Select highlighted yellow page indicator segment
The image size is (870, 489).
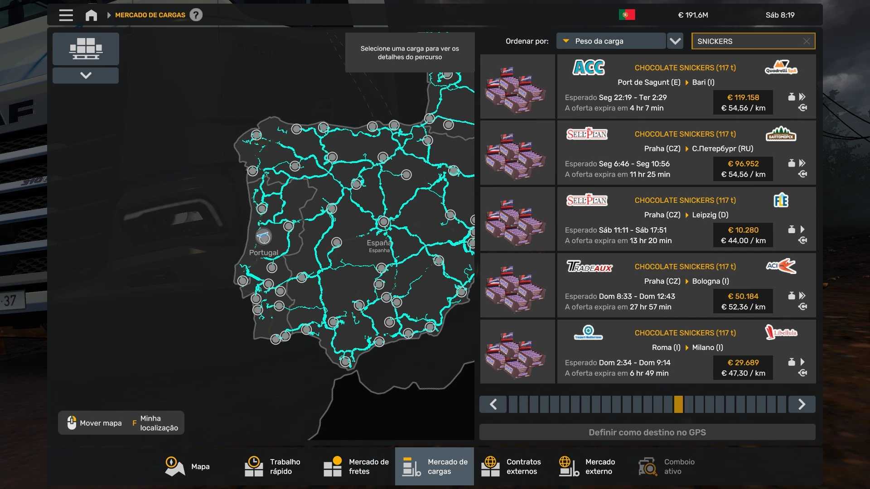click(678, 404)
